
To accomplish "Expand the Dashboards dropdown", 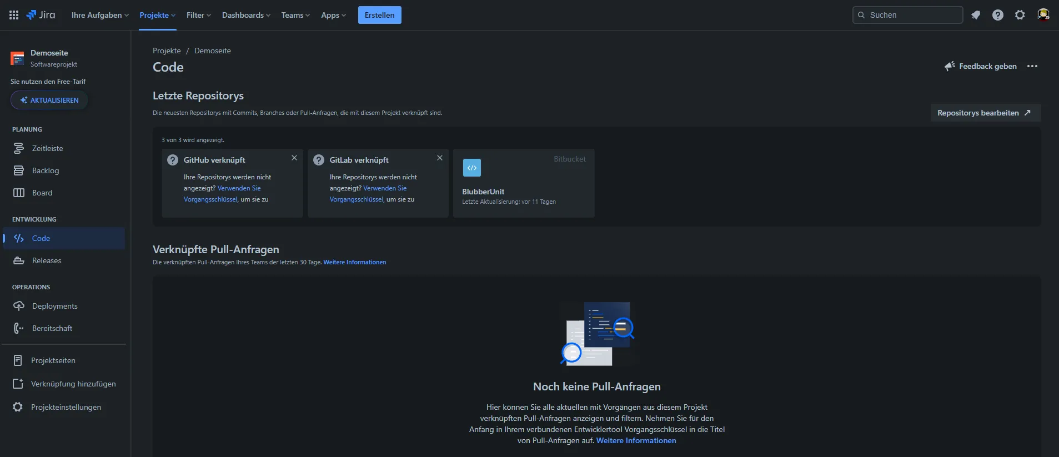I will 247,15.
